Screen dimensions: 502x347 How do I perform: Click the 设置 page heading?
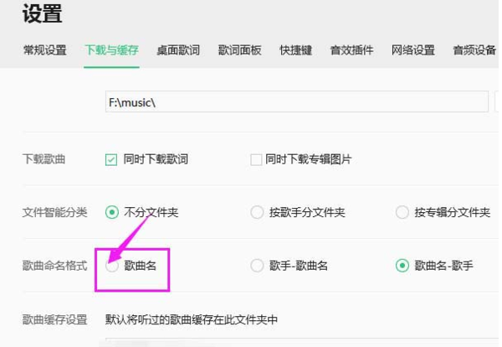pyautogui.click(x=43, y=14)
